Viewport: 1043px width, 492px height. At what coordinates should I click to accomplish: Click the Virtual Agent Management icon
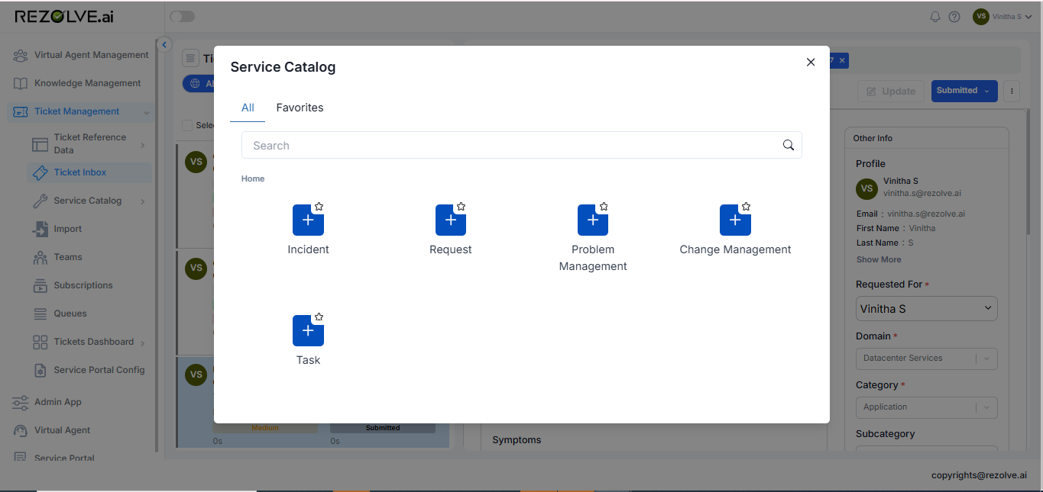coord(21,55)
